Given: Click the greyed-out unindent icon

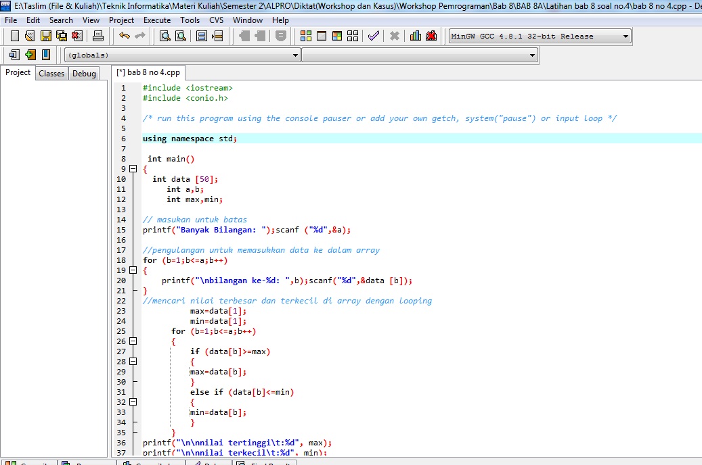Looking at the screenshot, I should [244, 36].
